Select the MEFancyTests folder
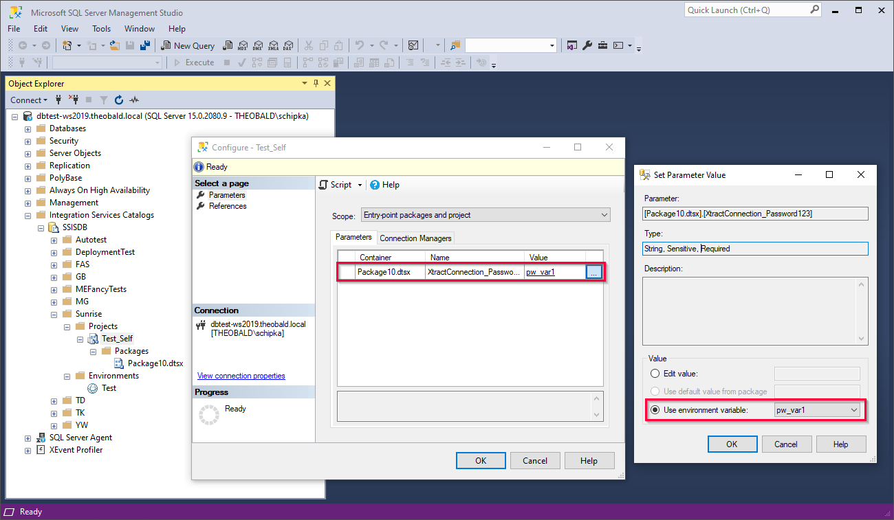Screen dimensions: 894x520 100,289
